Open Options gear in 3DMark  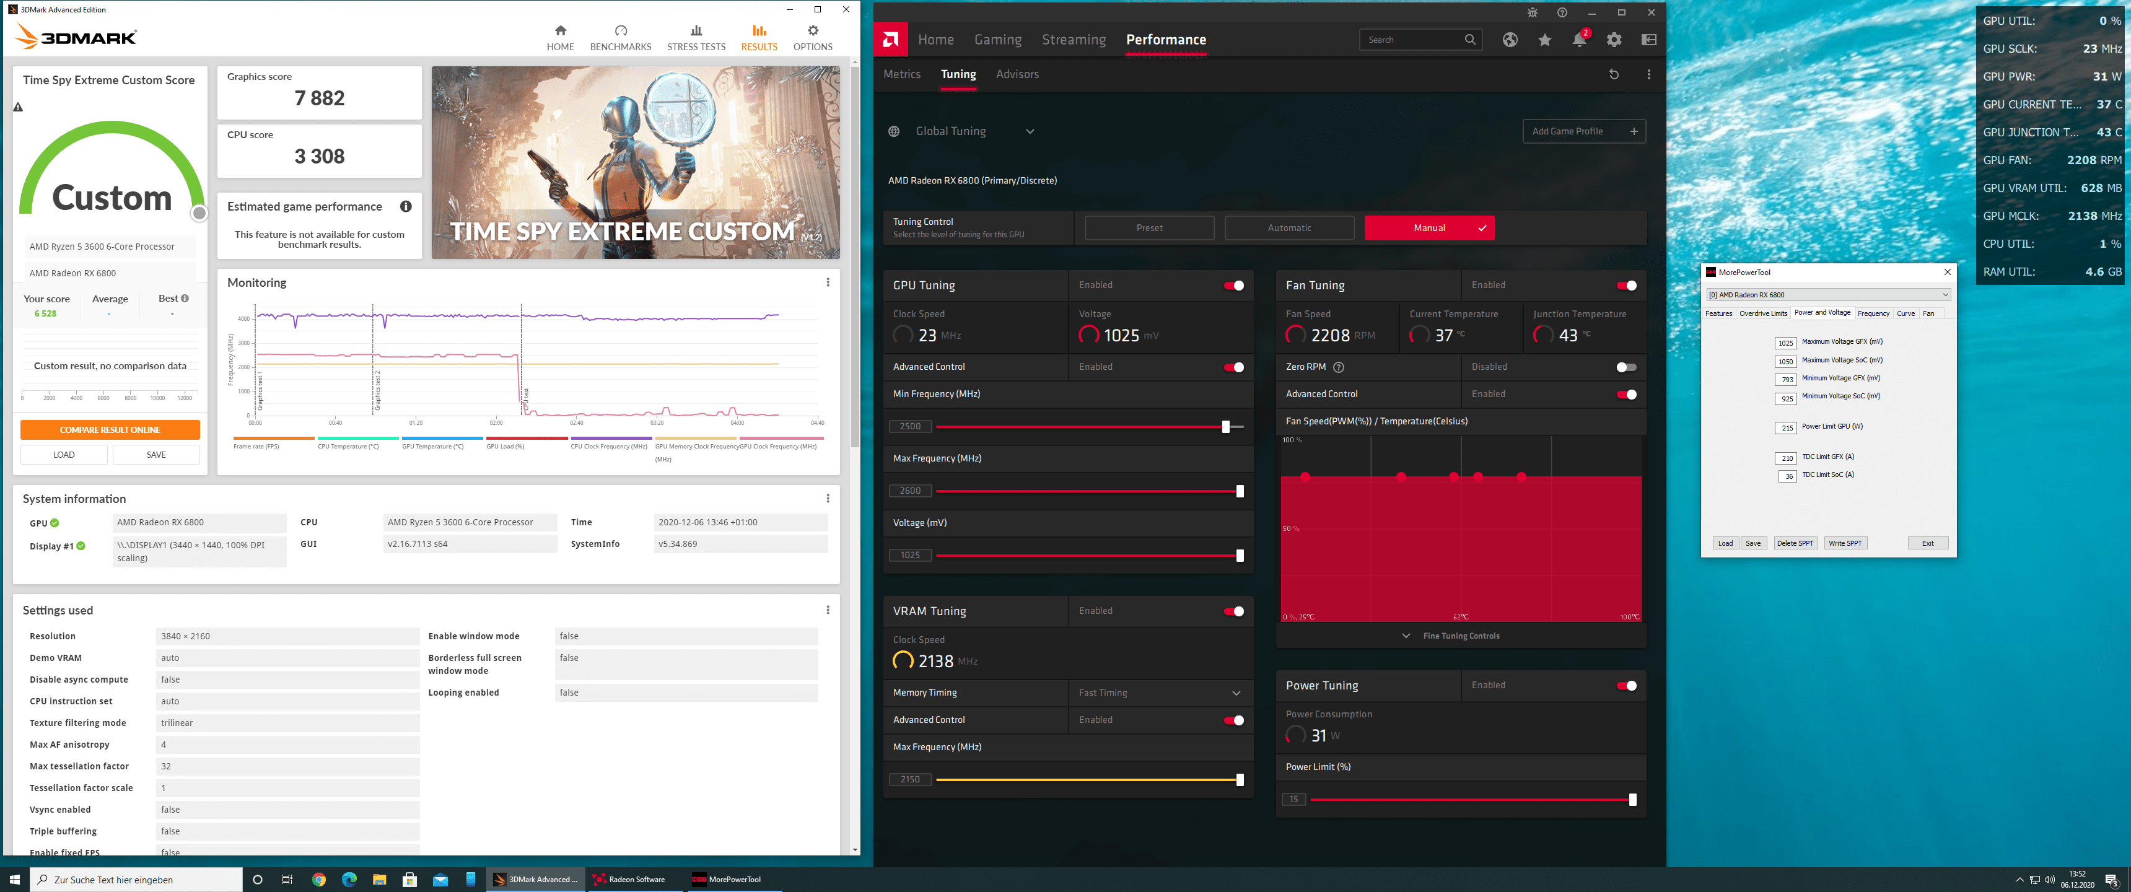812,38
